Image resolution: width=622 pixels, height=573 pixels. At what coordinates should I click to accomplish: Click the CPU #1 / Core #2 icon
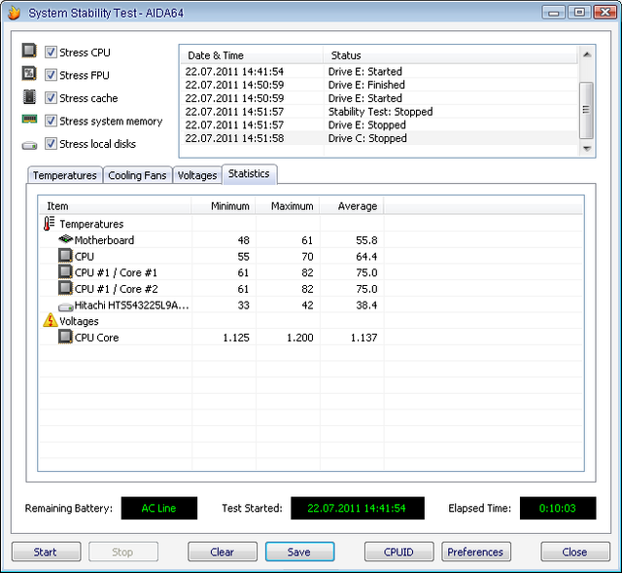click(x=65, y=289)
